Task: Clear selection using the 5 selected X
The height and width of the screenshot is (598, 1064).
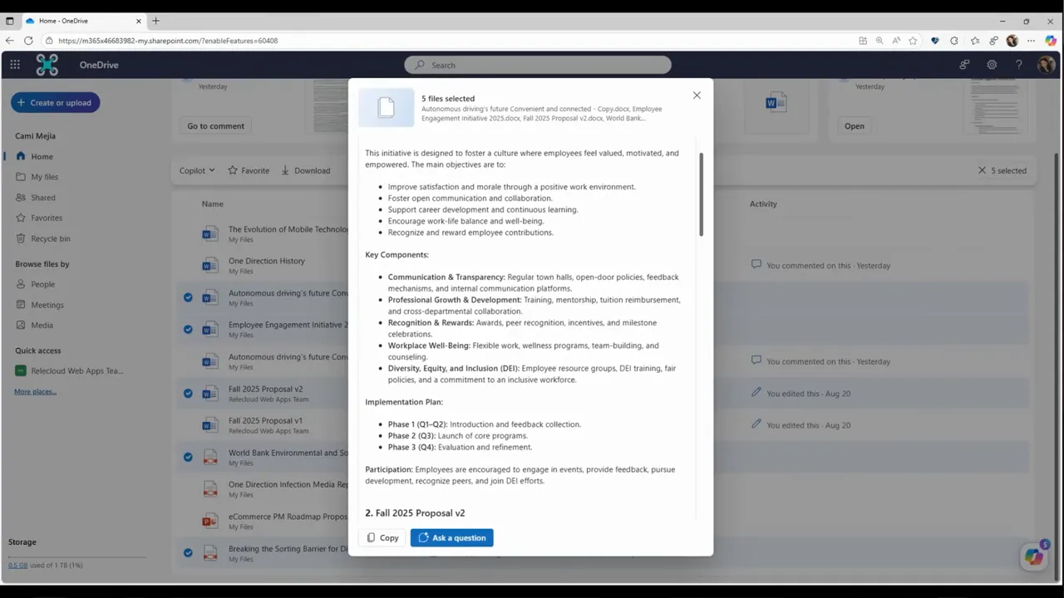Action: (x=982, y=170)
